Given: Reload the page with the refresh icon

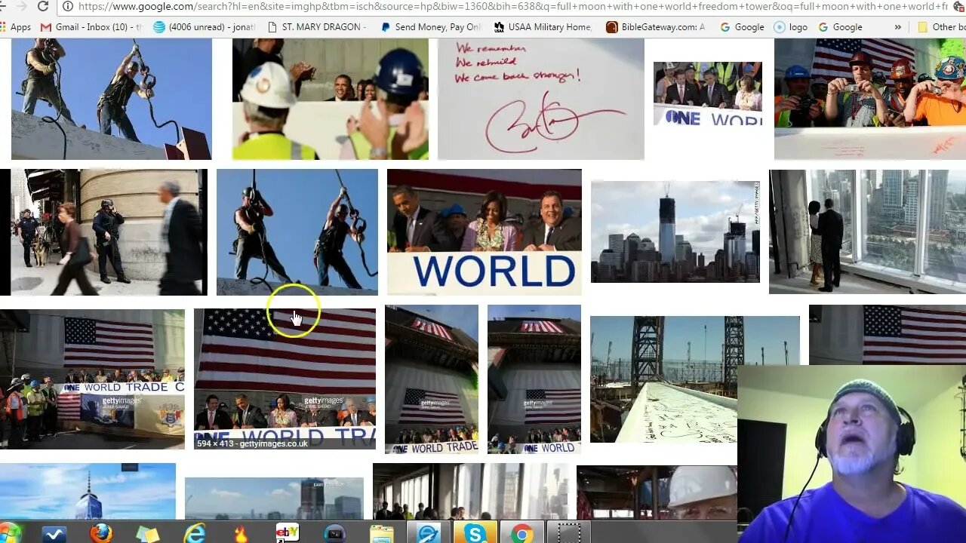Looking at the screenshot, I should [x=43, y=6].
